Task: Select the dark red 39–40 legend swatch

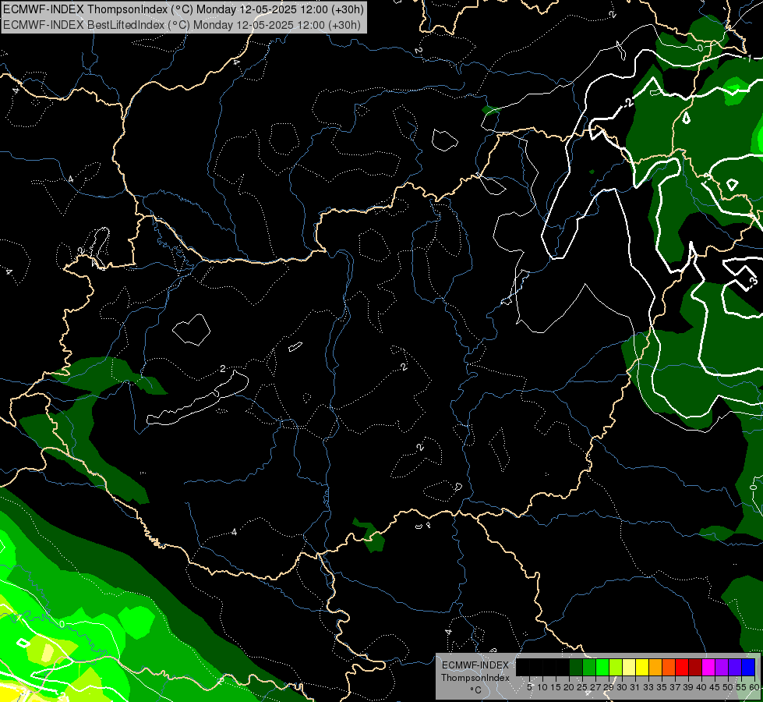Action: pyautogui.click(x=695, y=667)
